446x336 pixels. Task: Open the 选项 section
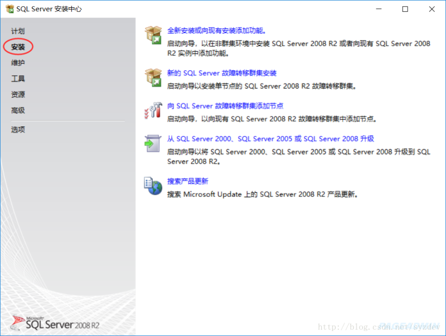click(18, 130)
